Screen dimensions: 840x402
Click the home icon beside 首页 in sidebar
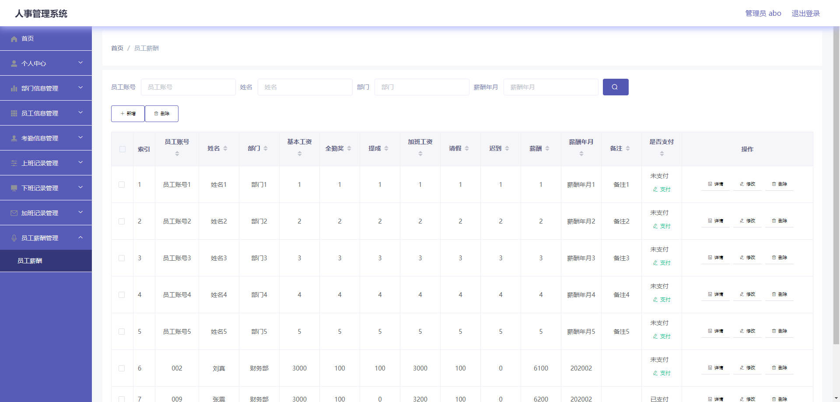(x=14, y=39)
